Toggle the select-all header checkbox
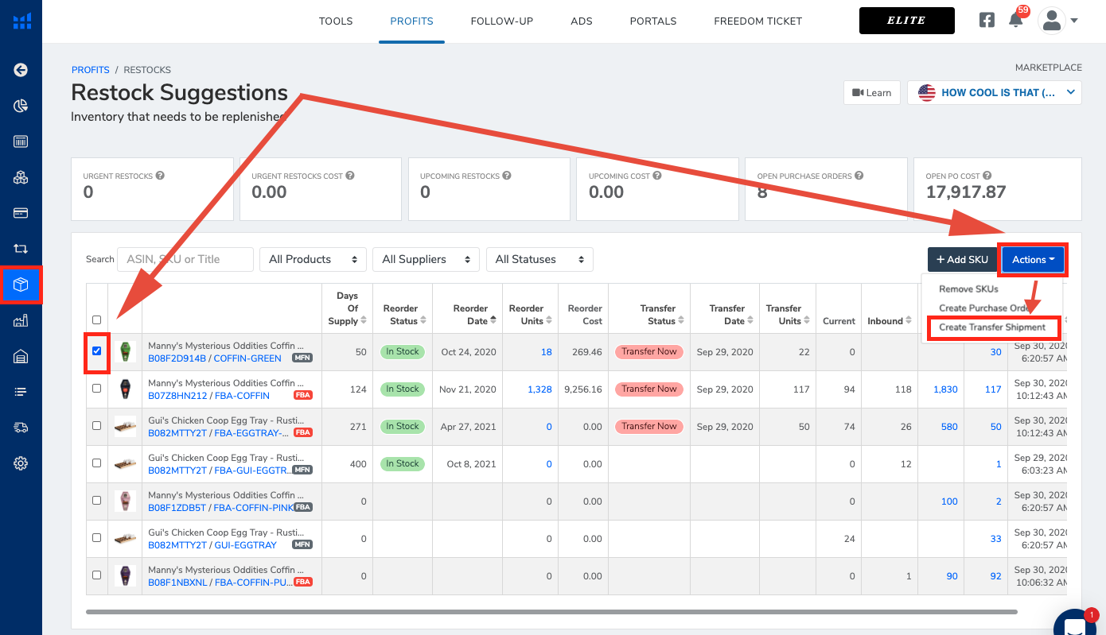The image size is (1106, 635). [x=97, y=320]
